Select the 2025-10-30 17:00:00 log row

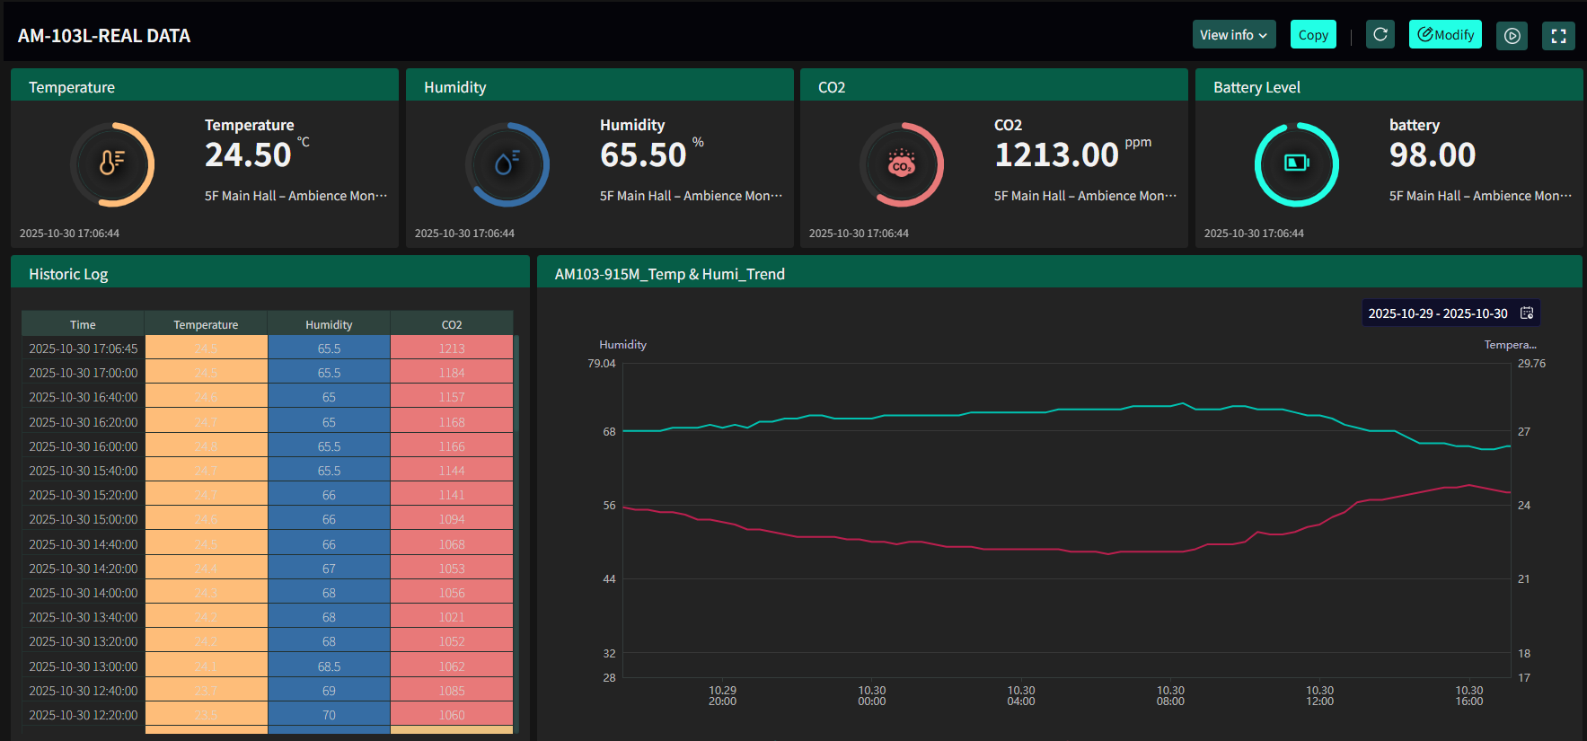point(84,373)
